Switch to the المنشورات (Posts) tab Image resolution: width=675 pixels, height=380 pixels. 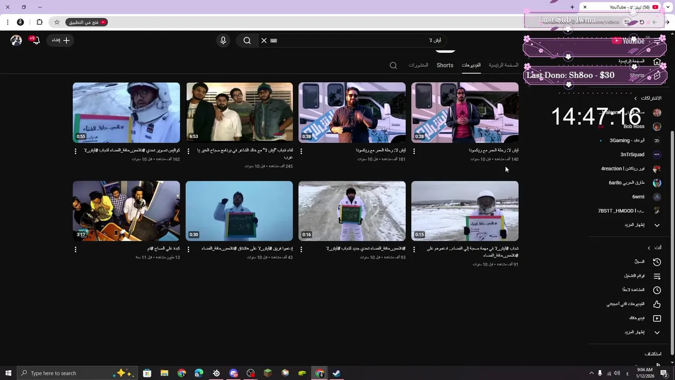418,65
